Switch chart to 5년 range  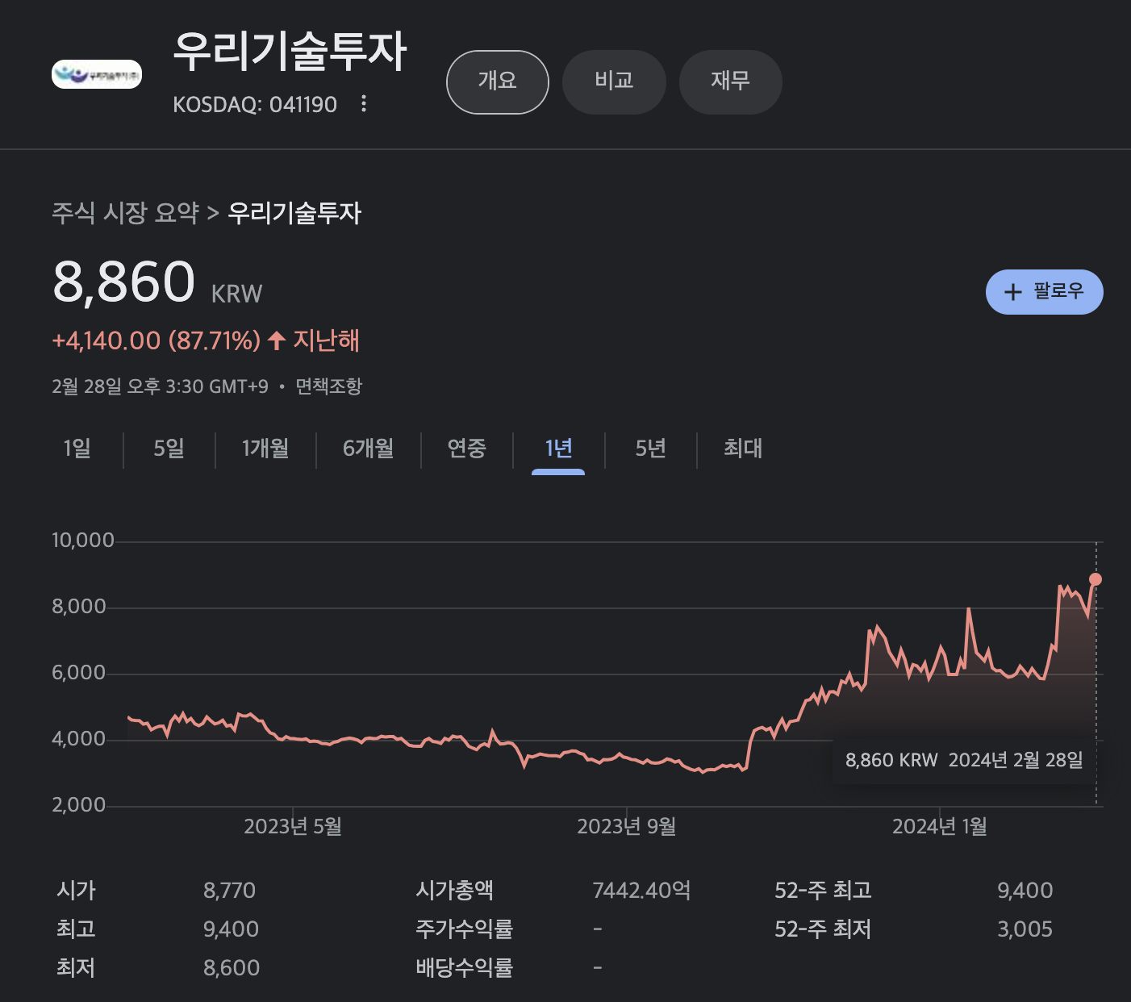pos(651,449)
